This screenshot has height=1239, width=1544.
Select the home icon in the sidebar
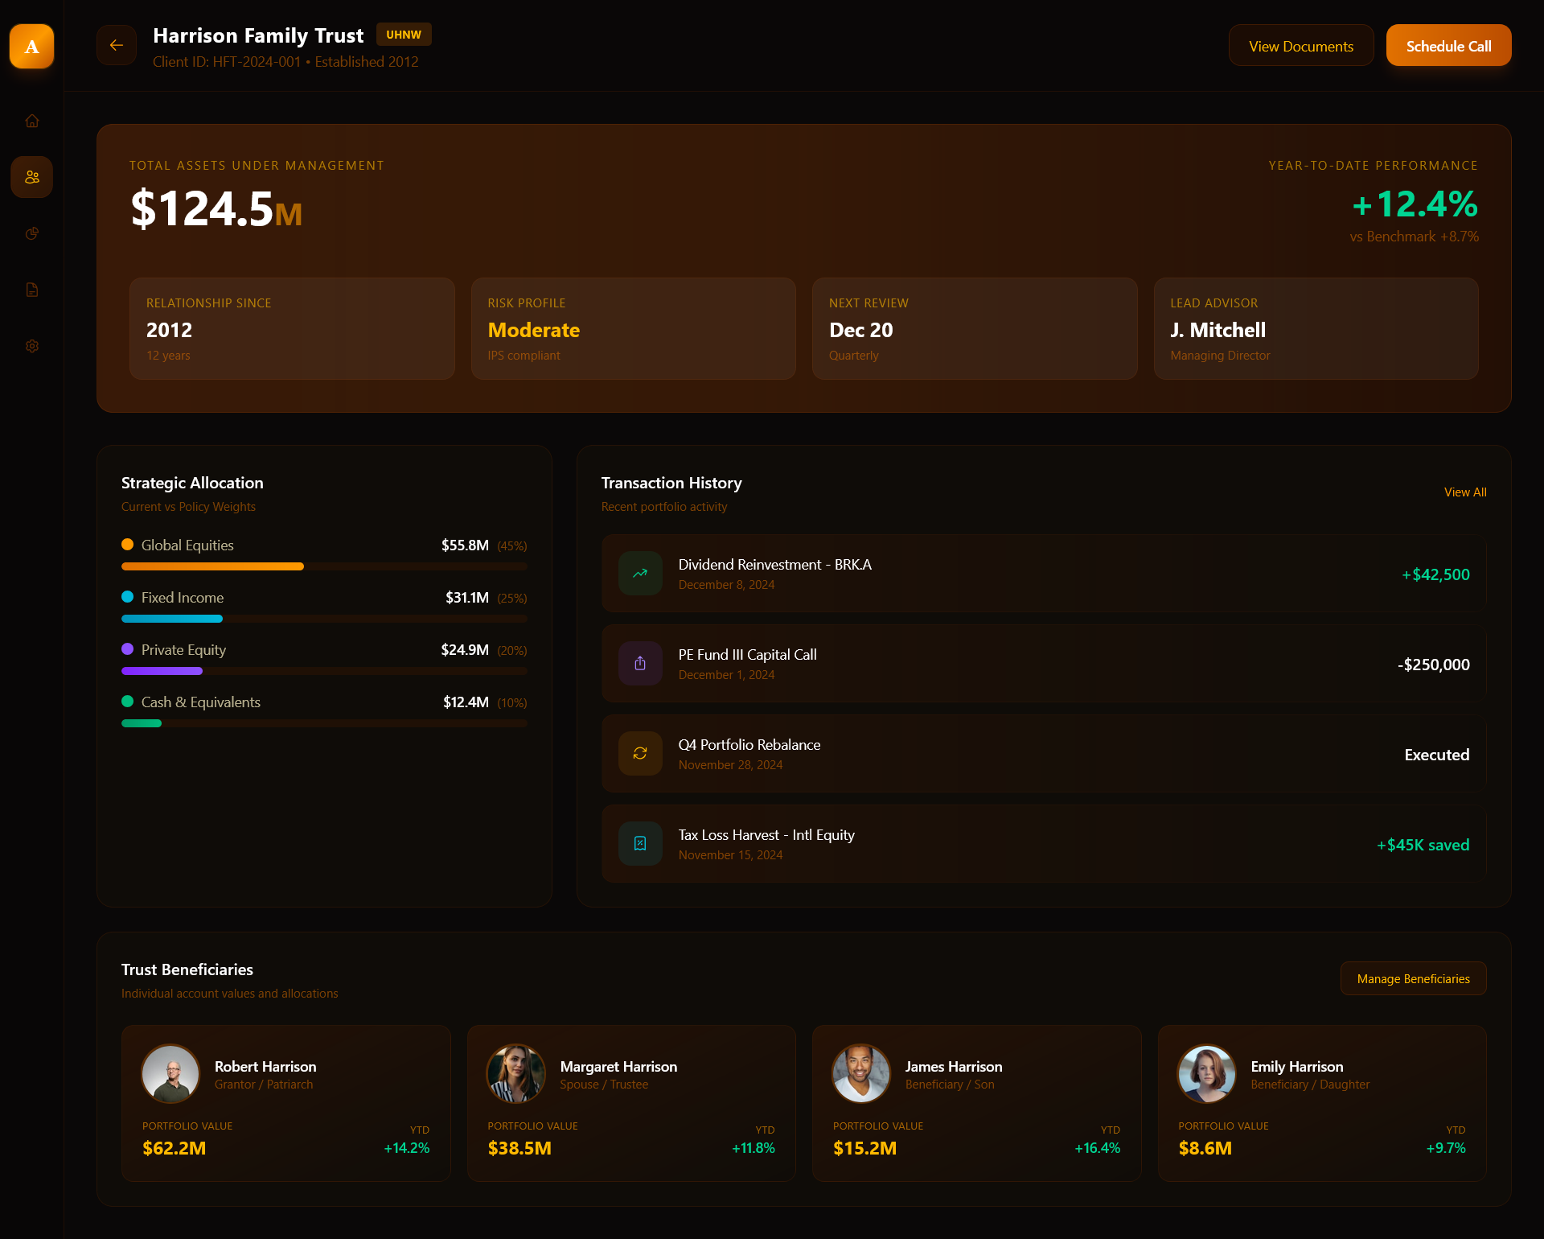coord(31,121)
